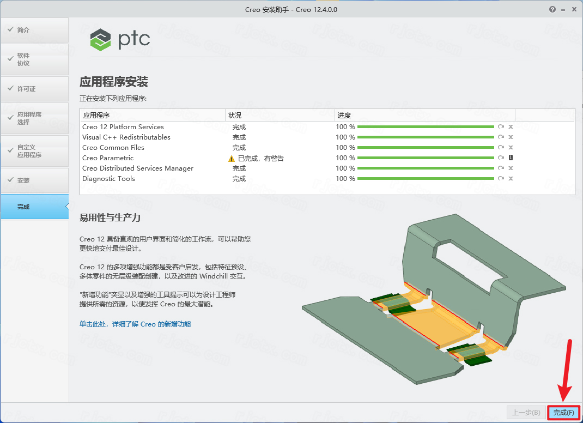This screenshot has width=583, height=423.
Task: Select the Visual C++ Redistributables row
Action: pyautogui.click(x=327, y=137)
